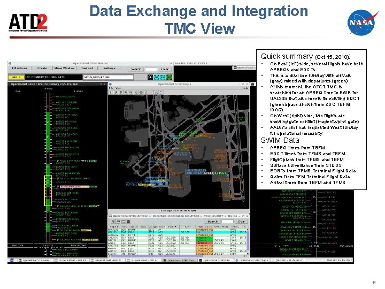Image resolution: width=385 pixels, height=289 pixels.
Task: Open the Taxi List menu
Action: point(87,68)
